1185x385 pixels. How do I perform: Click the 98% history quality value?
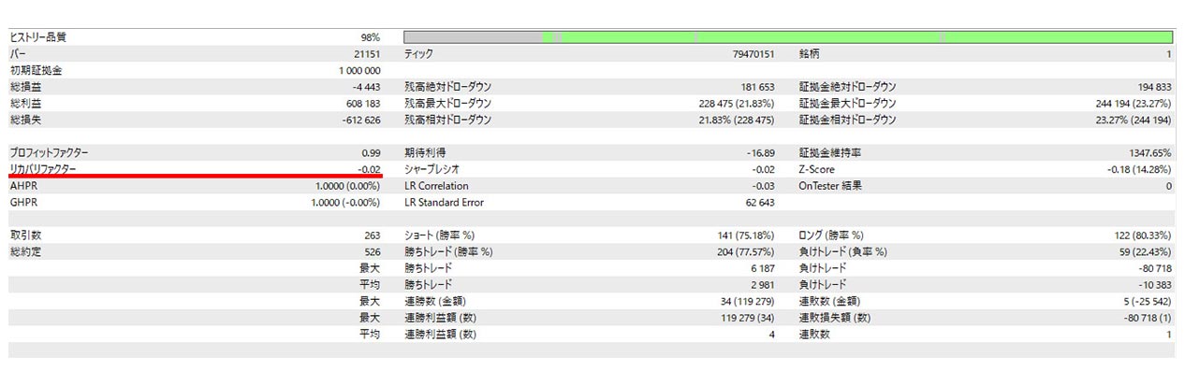(370, 37)
